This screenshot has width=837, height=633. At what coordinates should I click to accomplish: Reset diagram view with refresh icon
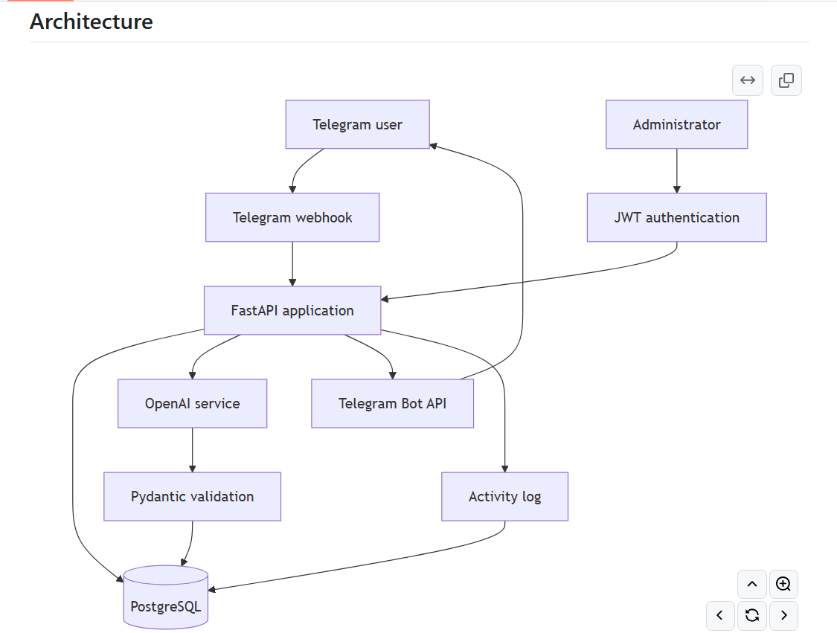tap(751, 615)
